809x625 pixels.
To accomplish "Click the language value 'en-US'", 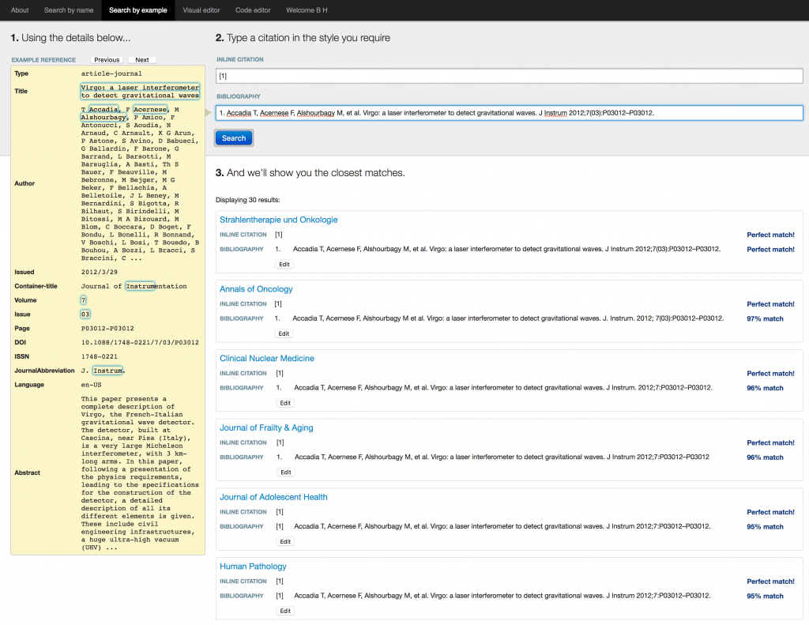I will (92, 385).
